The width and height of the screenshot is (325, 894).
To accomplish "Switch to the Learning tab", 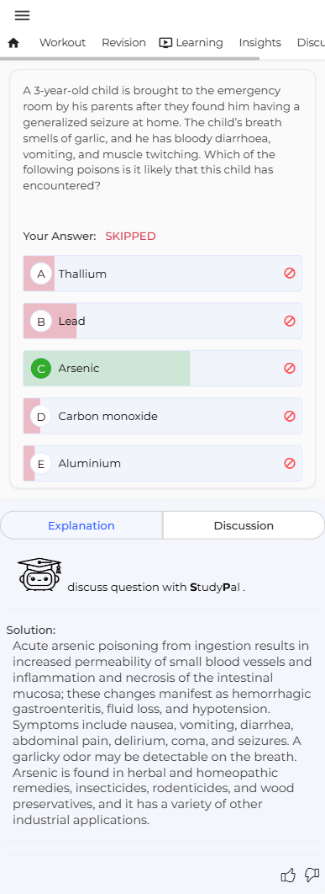I will (191, 43).
